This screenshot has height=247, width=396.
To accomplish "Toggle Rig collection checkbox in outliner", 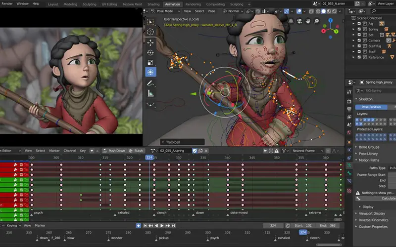I will click(359, 23).
